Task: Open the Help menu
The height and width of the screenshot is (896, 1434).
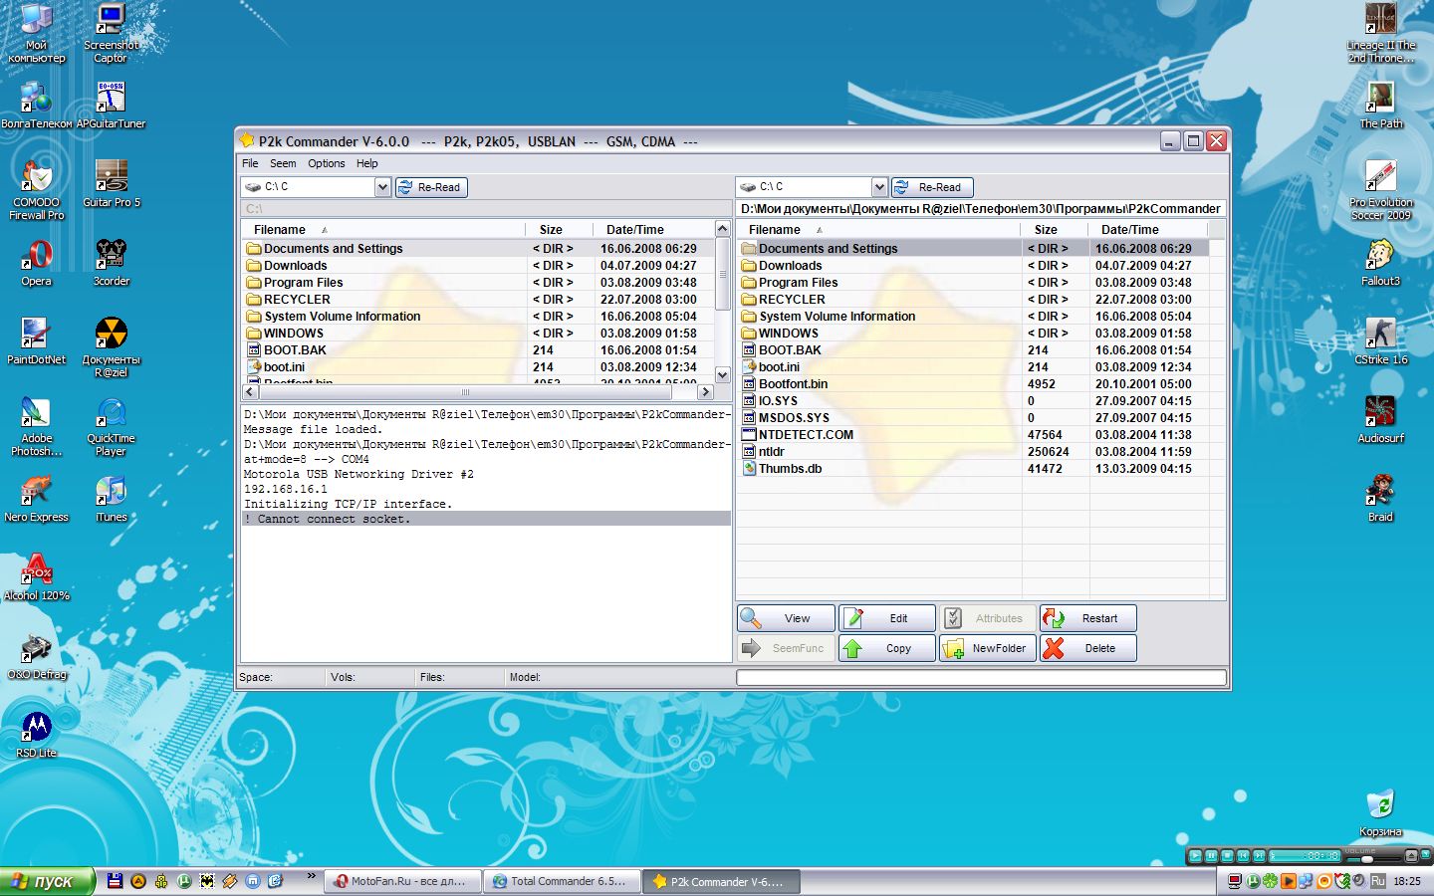Action: [x=367, y=163]
